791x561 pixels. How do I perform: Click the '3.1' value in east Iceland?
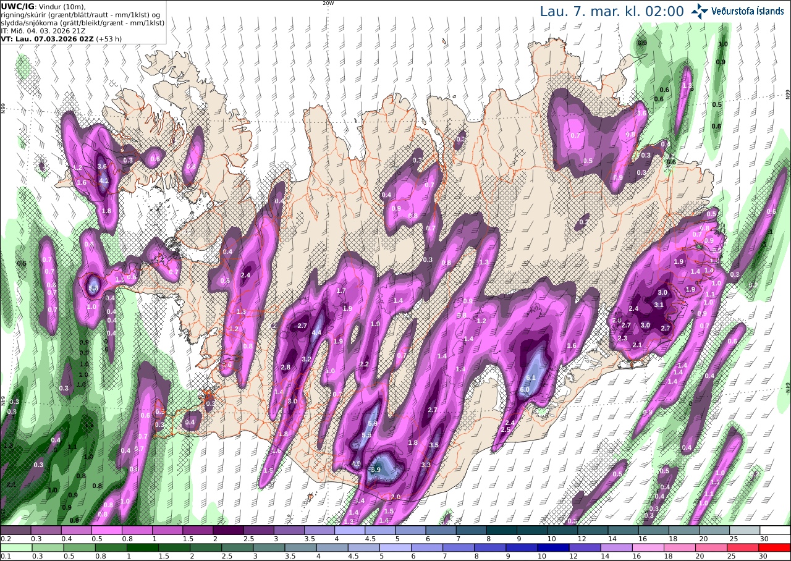(x=659, y=305)
